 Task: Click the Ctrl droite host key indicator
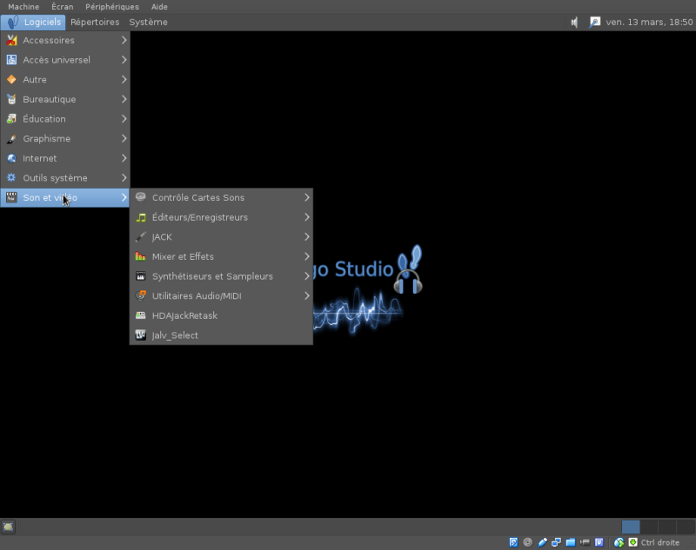click(x=660, y=542)
